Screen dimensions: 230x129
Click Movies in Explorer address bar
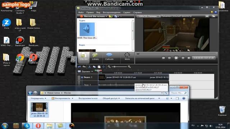coord(67,93)
